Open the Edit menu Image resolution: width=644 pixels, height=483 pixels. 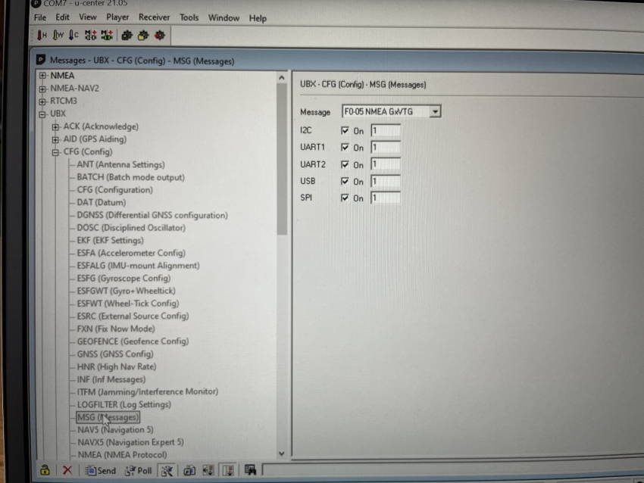click(62, 17)
